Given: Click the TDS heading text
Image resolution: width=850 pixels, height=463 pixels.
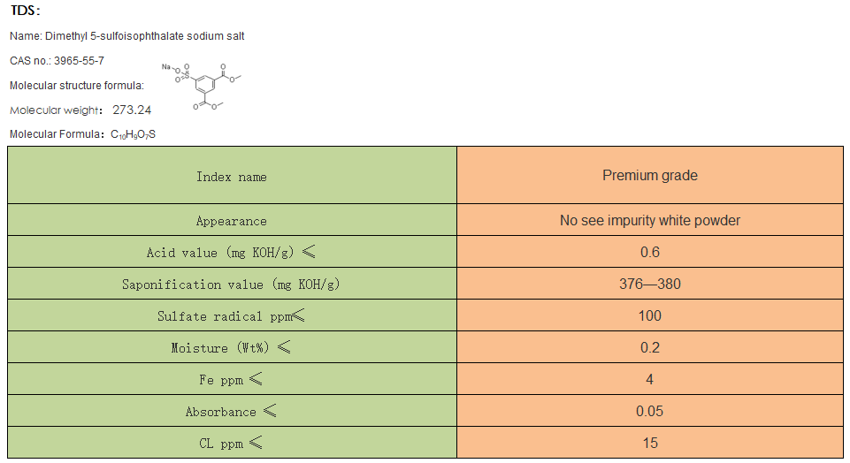Looking at the screenshot, I should point(26,11).
